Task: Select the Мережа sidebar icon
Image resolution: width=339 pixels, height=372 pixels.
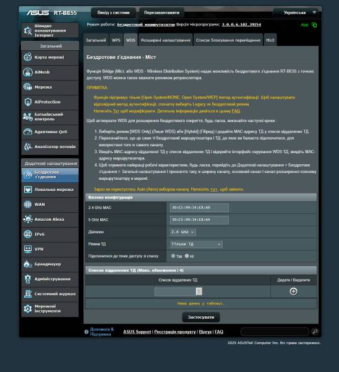Action: click(x=28, y=87)
